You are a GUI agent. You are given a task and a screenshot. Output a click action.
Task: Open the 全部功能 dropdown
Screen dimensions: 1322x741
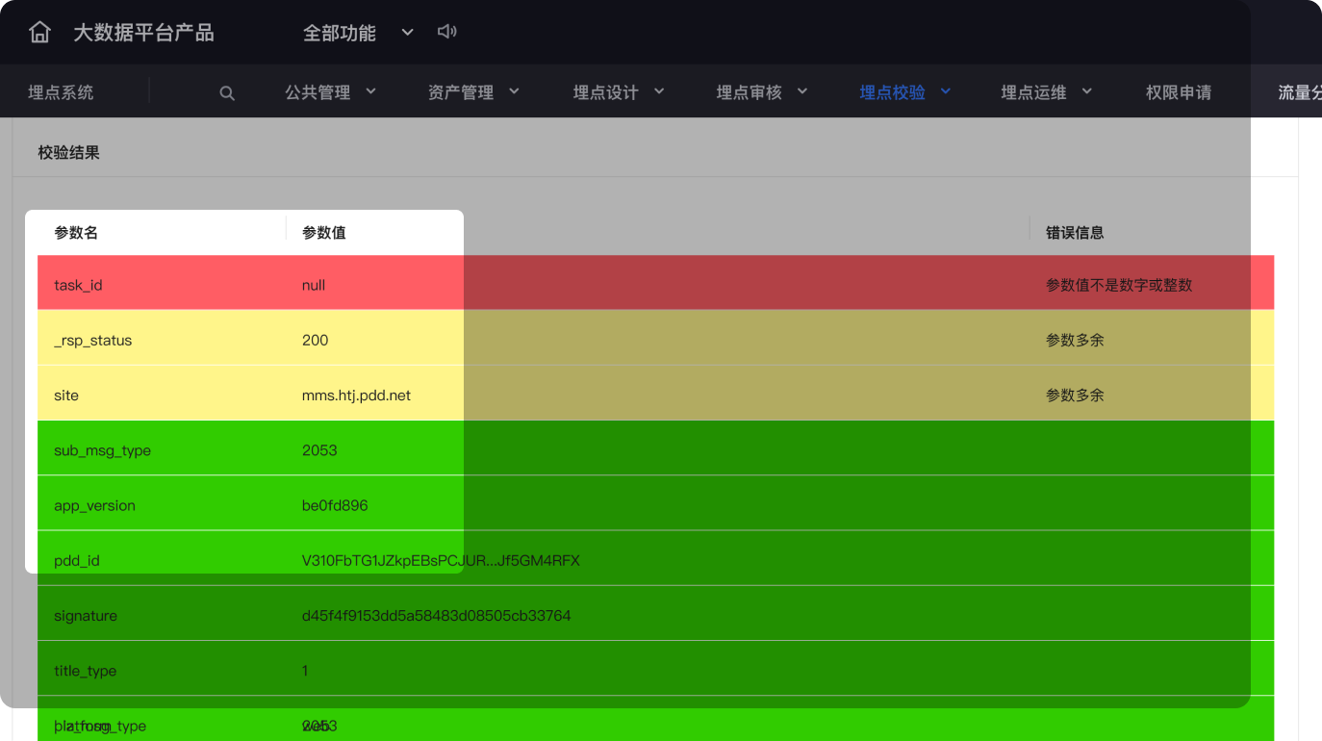358,33
